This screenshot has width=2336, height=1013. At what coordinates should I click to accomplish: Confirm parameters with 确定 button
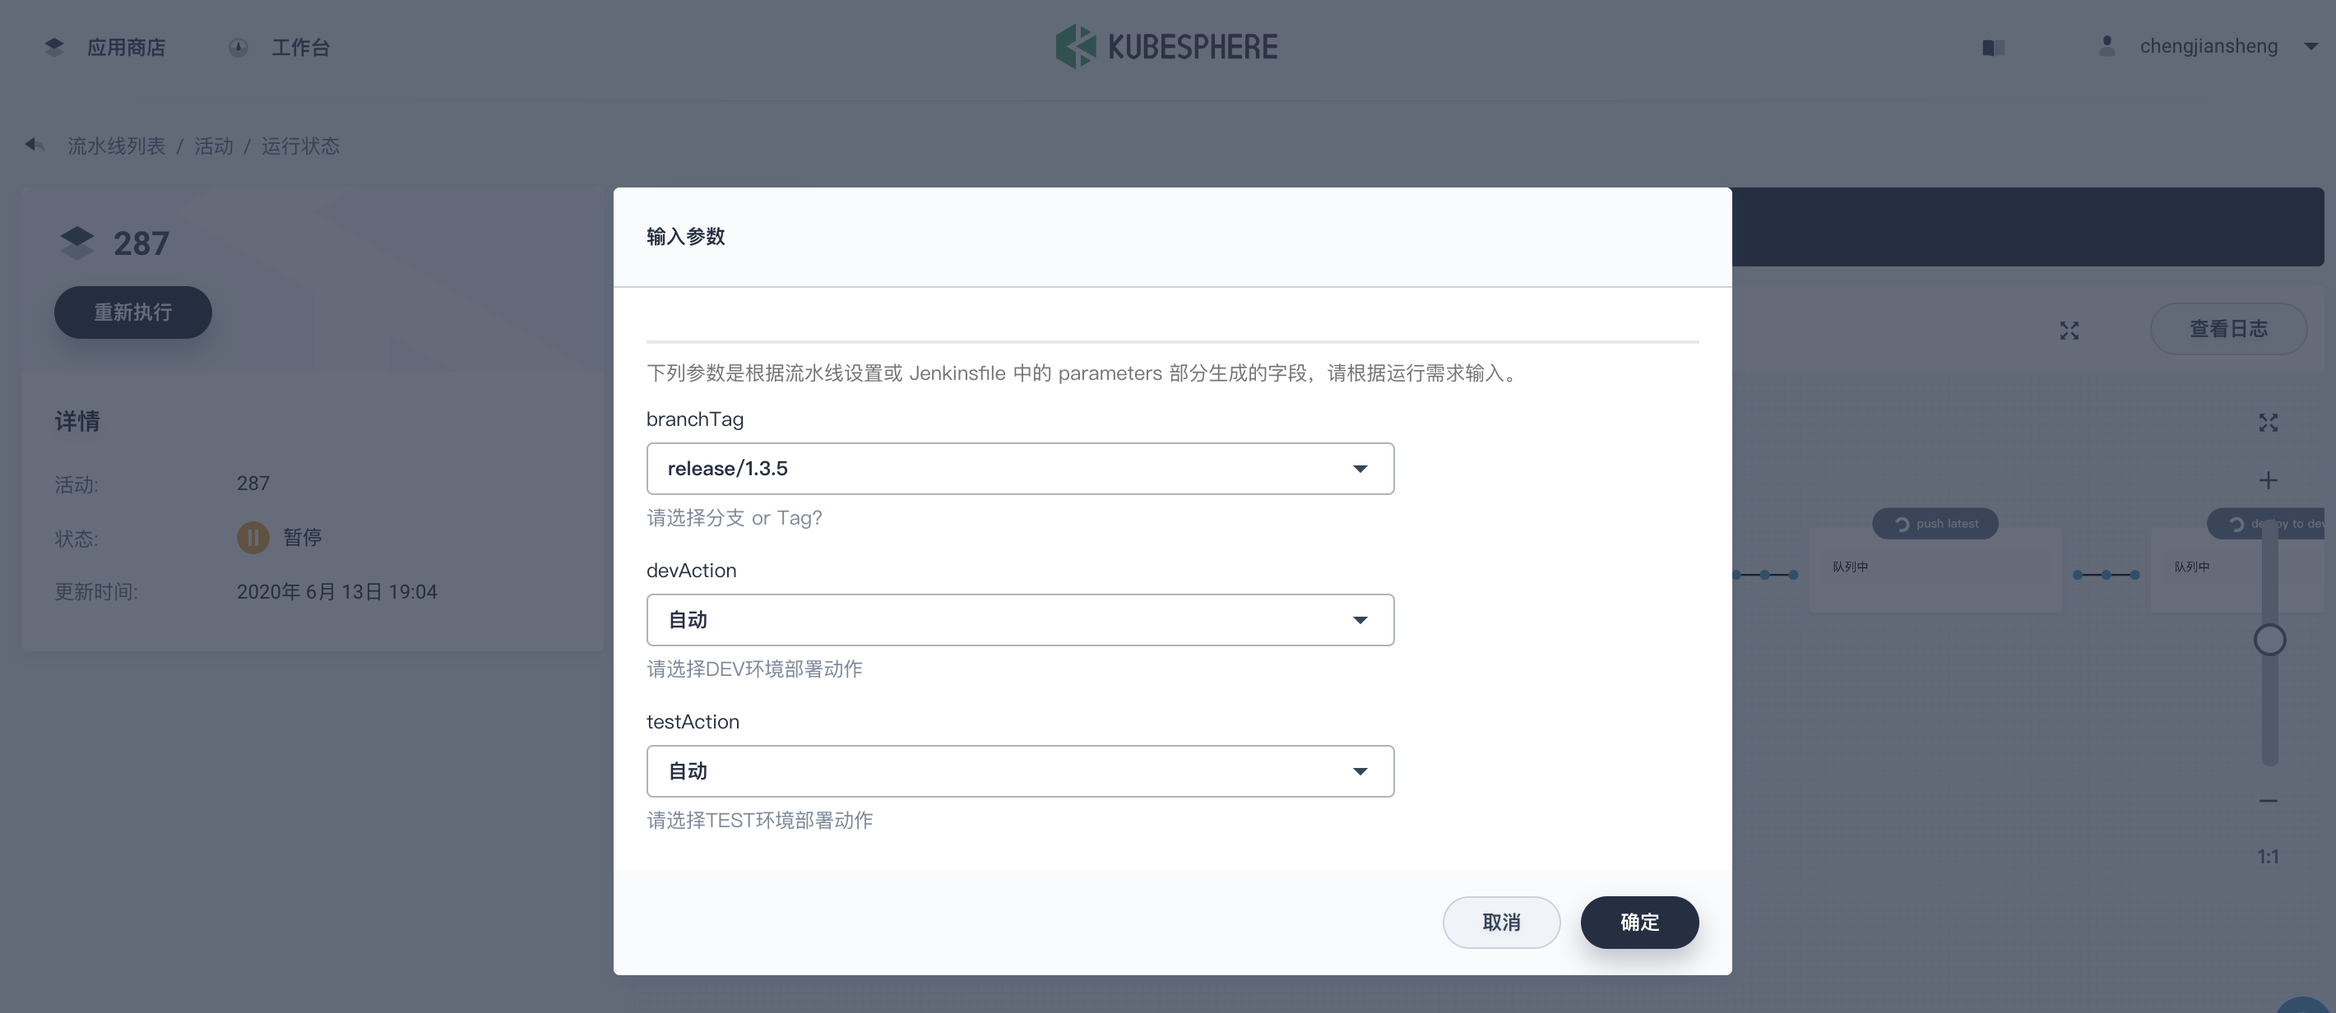pyautogui.click(x=1638, y=923)
